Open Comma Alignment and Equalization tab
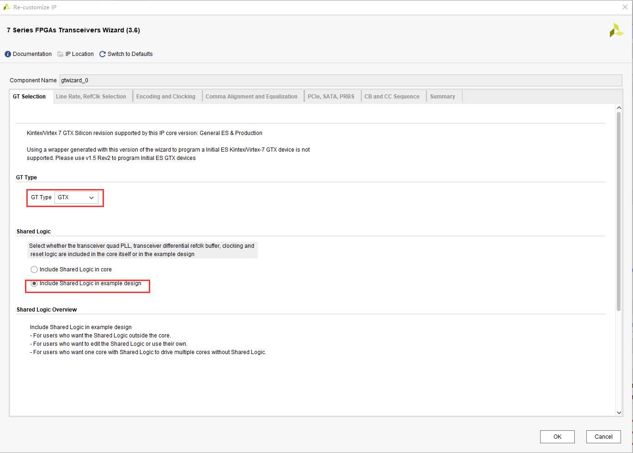 (251, 97)
